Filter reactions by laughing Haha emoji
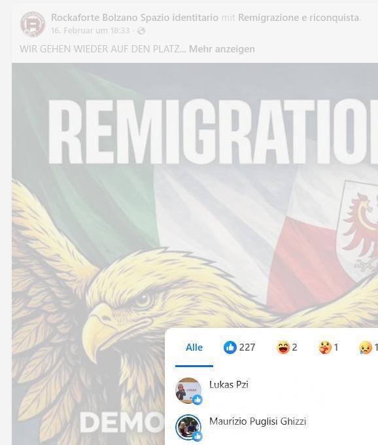 (x=287, y=347)
